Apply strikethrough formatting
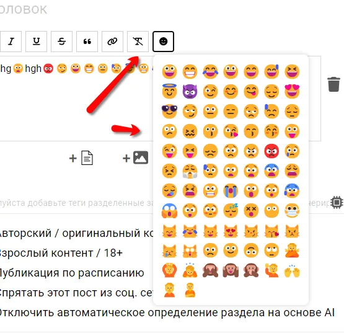344x333 pixels. click(61, 42)
